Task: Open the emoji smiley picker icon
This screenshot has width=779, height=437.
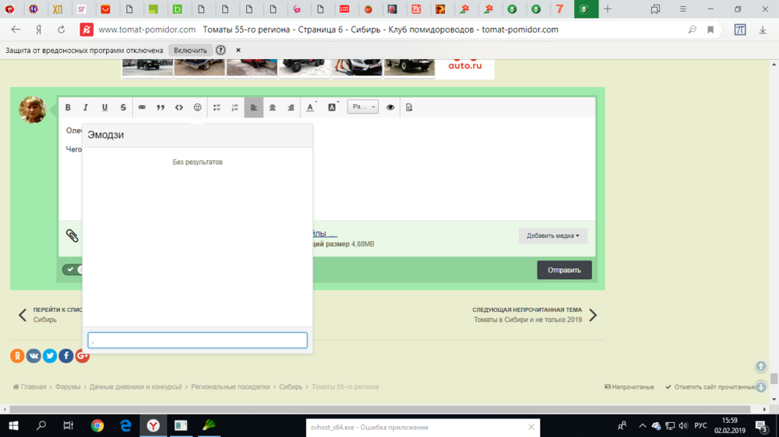Action: (x=197, y=107)
